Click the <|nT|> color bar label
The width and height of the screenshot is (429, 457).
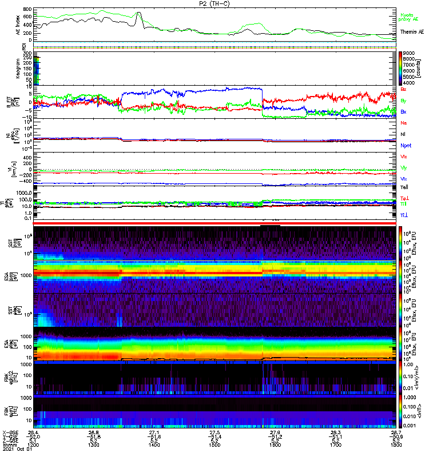pyautogui.click(x=419, y=411)
